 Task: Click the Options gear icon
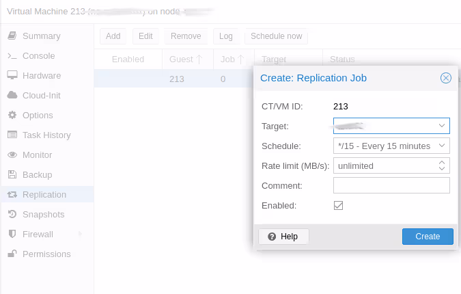click(x=12, y=116)
